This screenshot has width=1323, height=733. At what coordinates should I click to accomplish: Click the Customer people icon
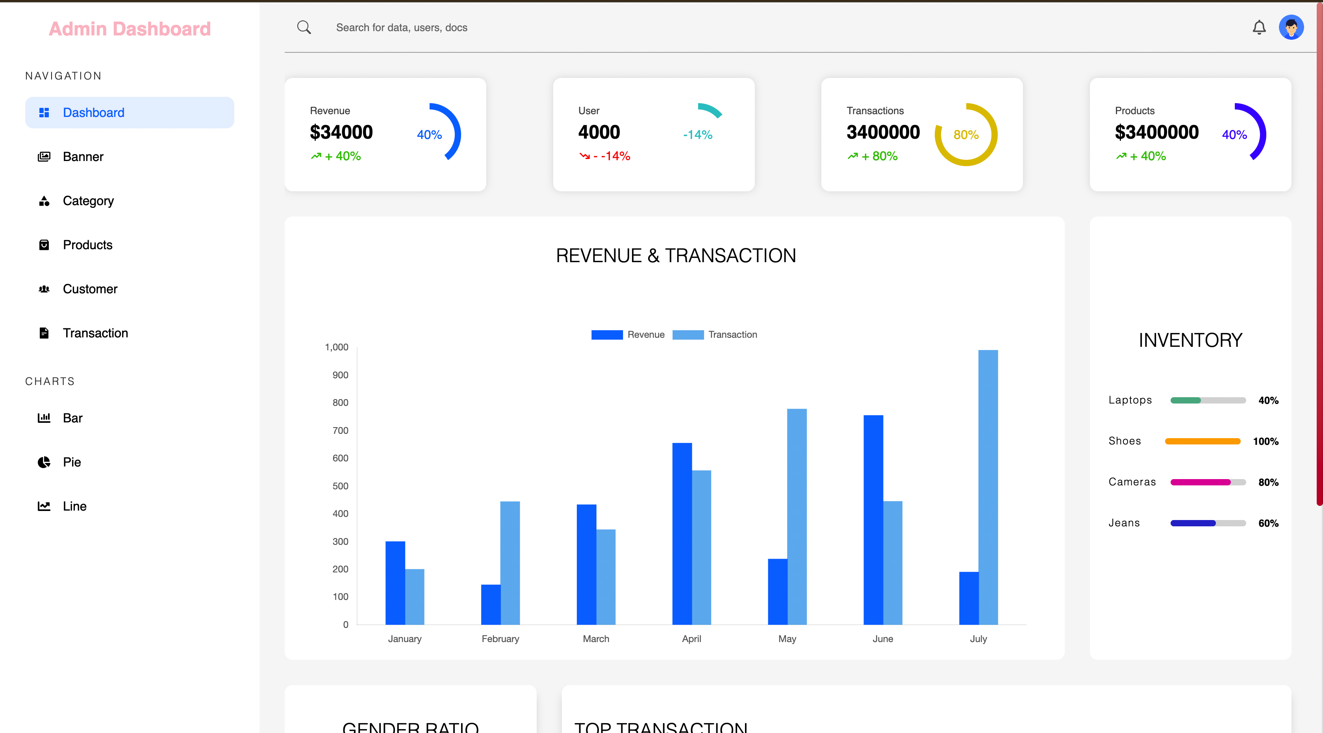(x=44, y=289)
